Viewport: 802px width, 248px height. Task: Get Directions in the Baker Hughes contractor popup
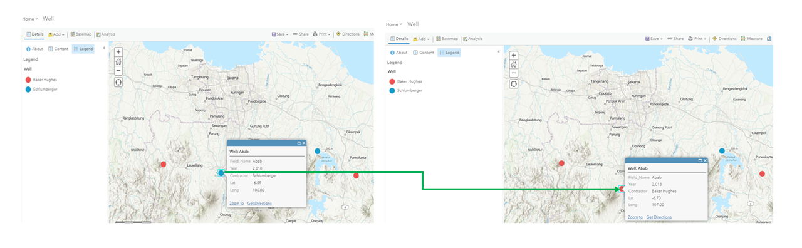(659, 217)
